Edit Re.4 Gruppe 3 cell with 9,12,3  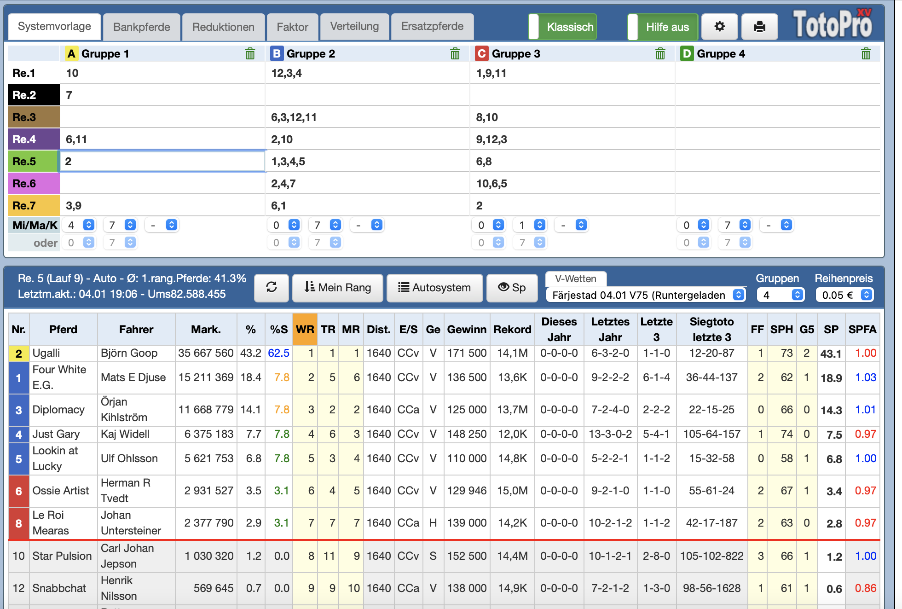pos(572,139)
